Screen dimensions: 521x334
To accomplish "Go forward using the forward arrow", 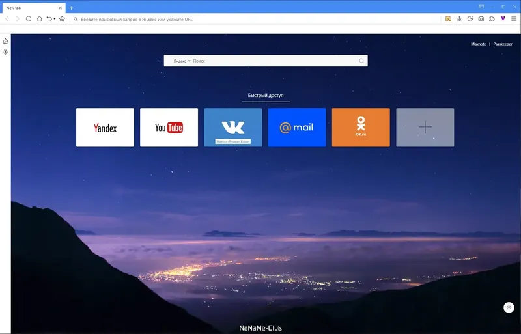I will pyautogui.click(x=18, y=19).
